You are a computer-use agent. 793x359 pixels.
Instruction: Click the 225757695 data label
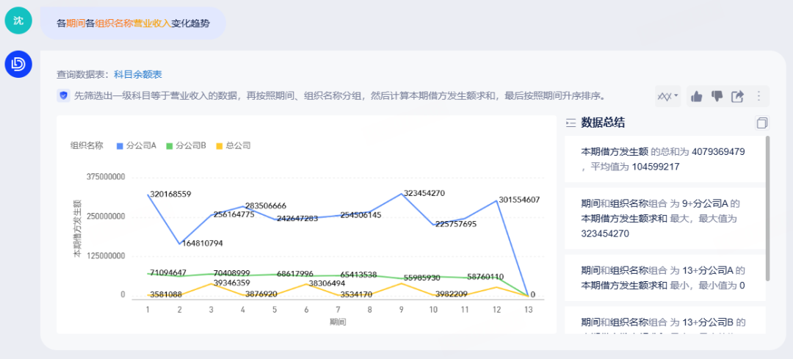455,223
